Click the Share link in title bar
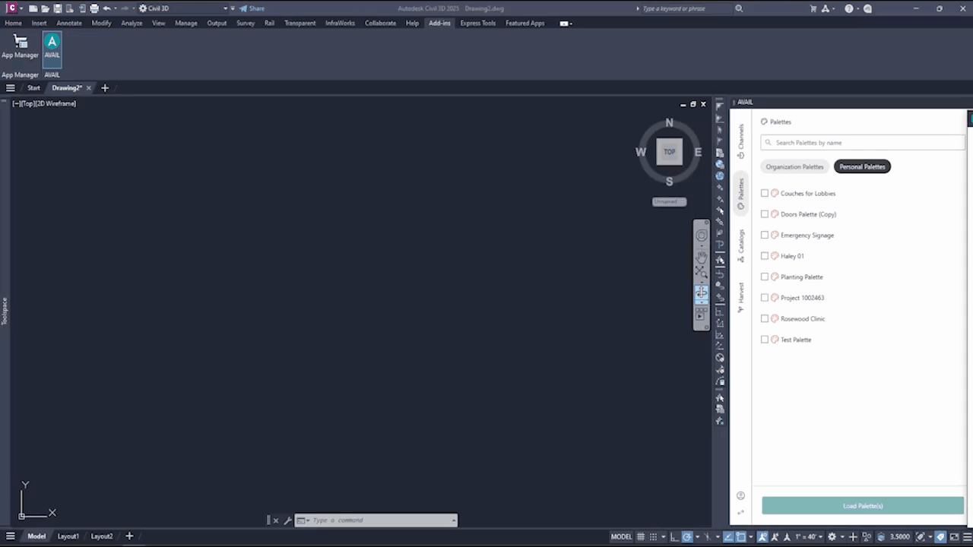The width and height of the screenshot is (973, 547). (x=252, y=8)
